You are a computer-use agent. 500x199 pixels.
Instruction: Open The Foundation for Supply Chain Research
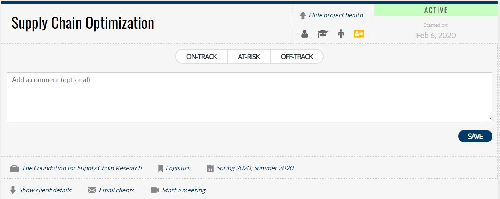point(82,168)
